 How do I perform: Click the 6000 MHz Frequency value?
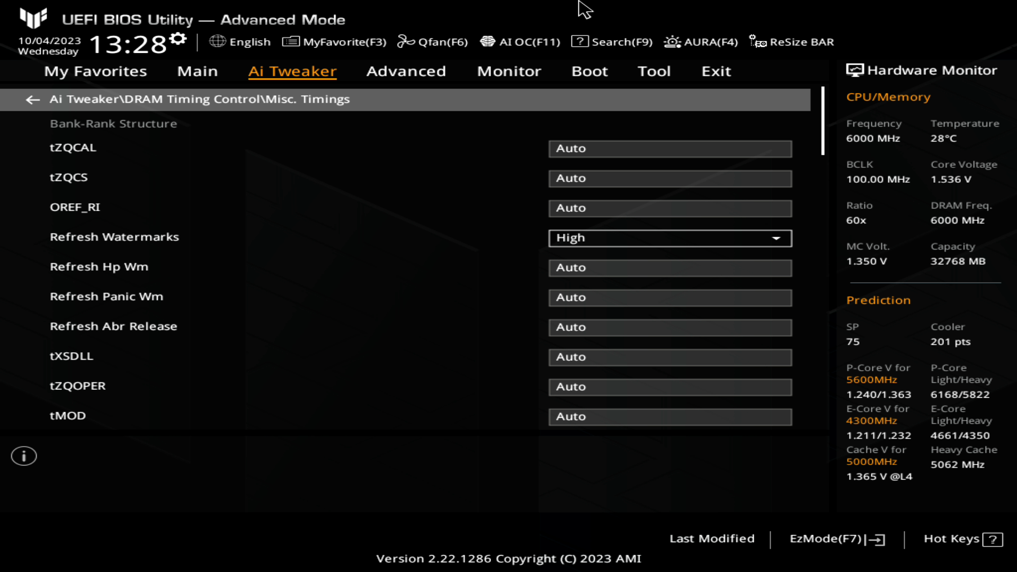click(x=873, y=139)
